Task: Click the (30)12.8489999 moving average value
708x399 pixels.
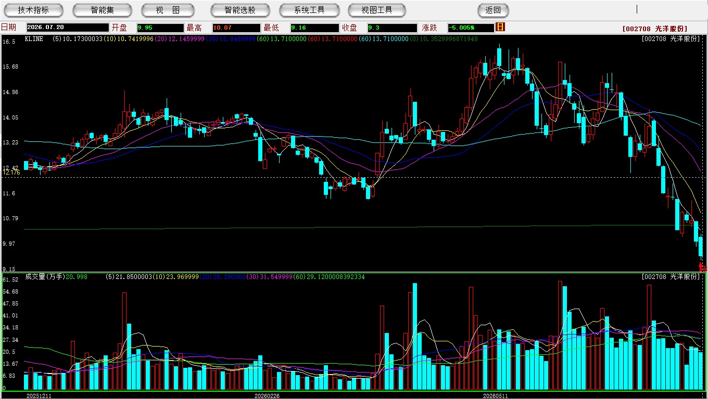Action: click(x=231, y=39)
